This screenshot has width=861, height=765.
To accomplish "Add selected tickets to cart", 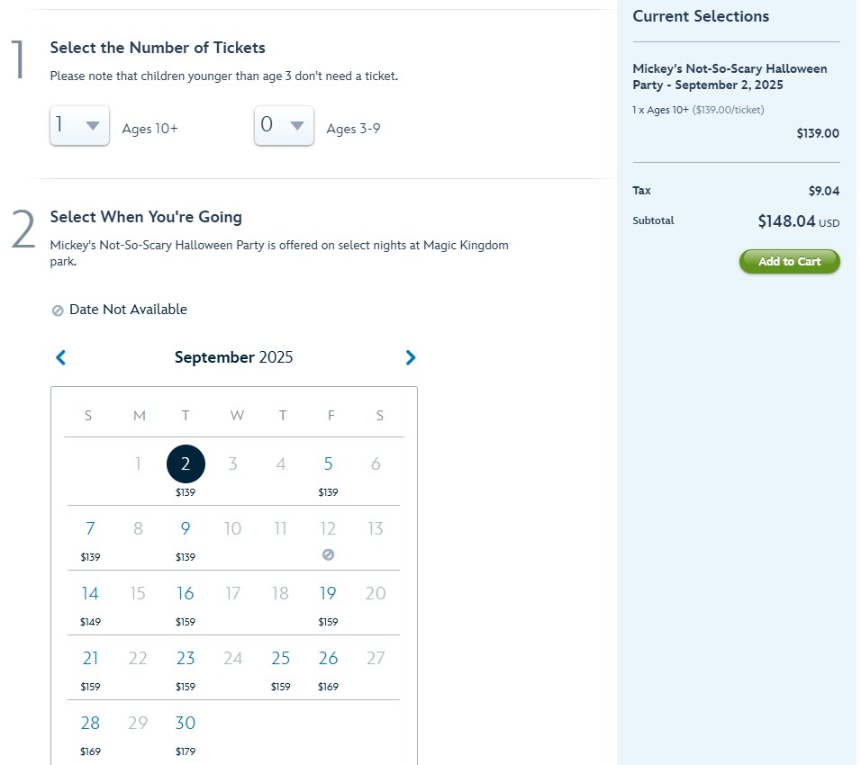I will [x=789, y=261].
